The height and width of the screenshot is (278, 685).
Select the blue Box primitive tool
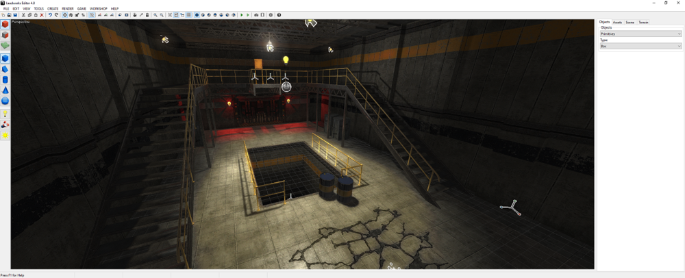[x=5, y=58]
